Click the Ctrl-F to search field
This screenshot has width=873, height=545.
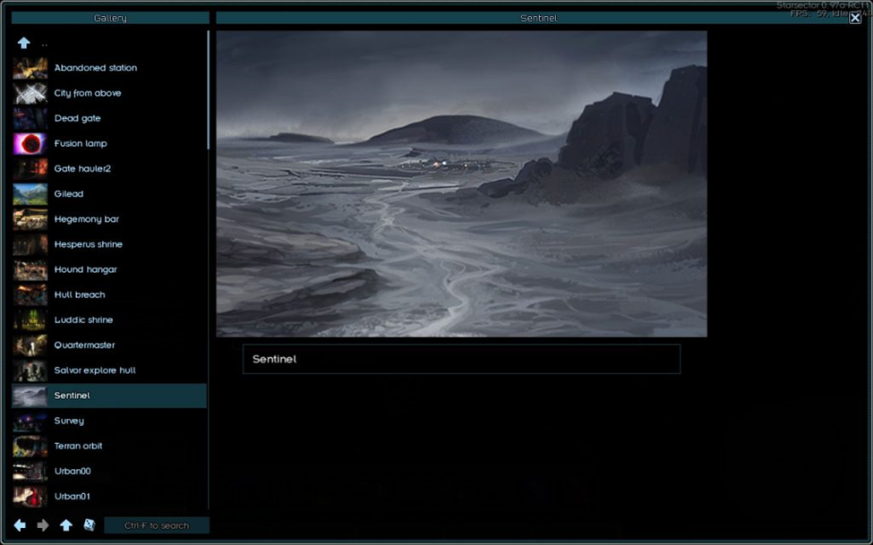click(x=157, y=525)
